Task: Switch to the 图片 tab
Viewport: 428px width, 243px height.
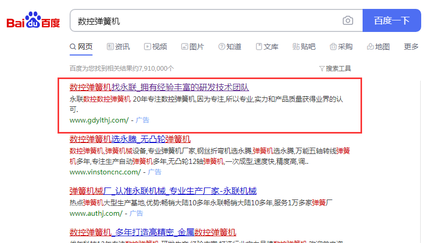Action: tap(193, 47)
